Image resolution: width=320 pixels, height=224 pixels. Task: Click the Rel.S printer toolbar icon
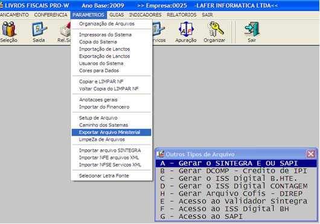65,30
